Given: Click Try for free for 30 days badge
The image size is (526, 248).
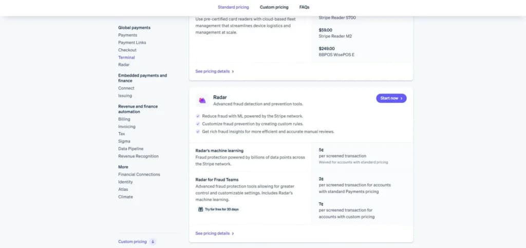Looking at the screenshot, I should (218, 209).
